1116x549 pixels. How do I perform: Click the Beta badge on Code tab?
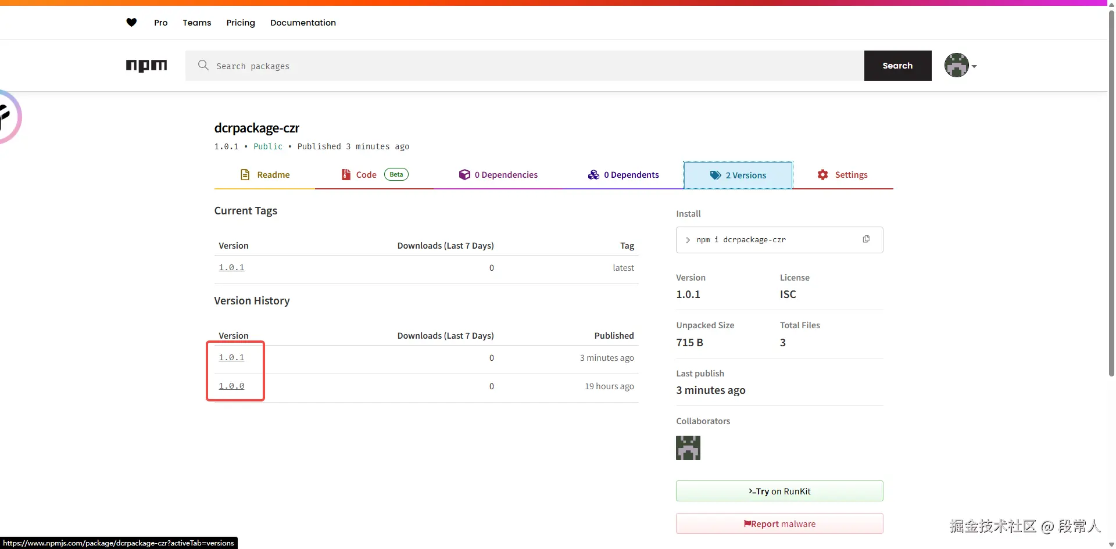point(396,174)
